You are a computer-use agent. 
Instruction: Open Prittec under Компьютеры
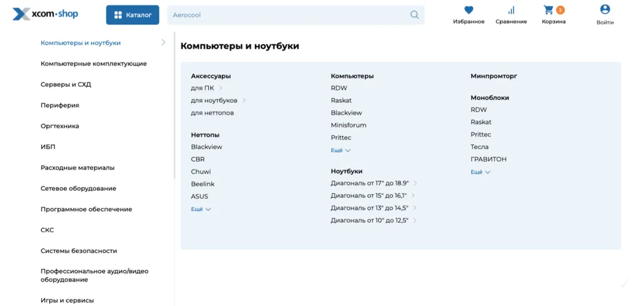coord(341,138)
